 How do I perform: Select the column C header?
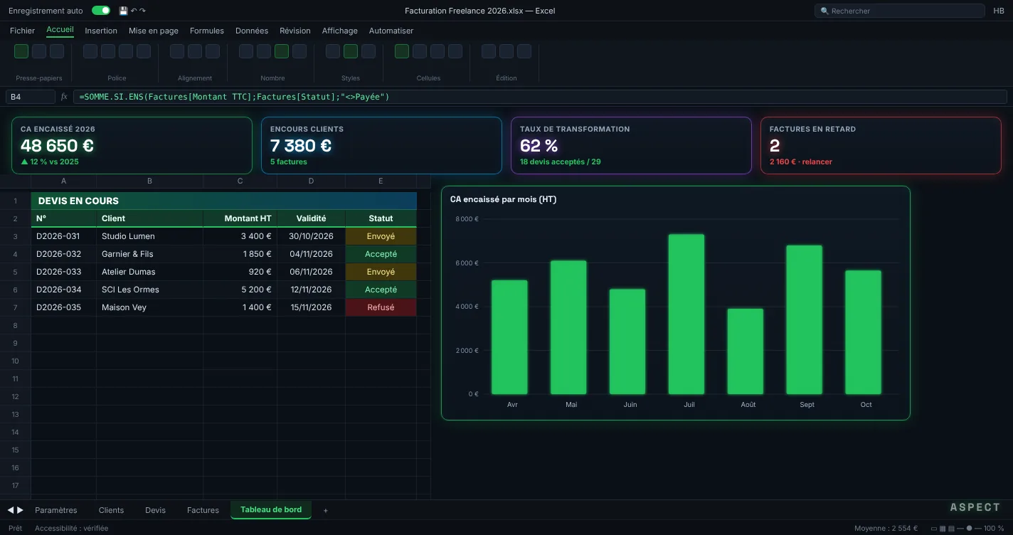point(240,181)
